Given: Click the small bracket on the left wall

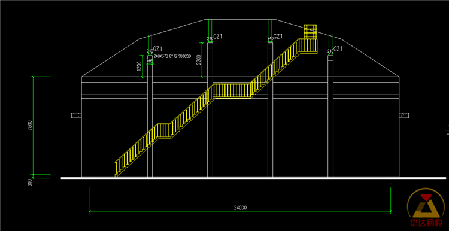Looking at the screenshot, I should 76,115.
